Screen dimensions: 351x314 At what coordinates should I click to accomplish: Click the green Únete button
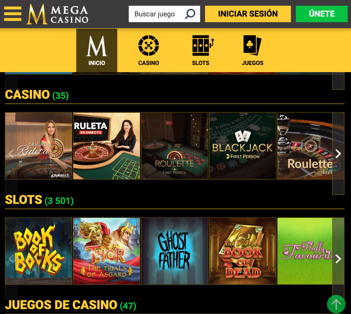pyautogui.click(x=322, y=14)
